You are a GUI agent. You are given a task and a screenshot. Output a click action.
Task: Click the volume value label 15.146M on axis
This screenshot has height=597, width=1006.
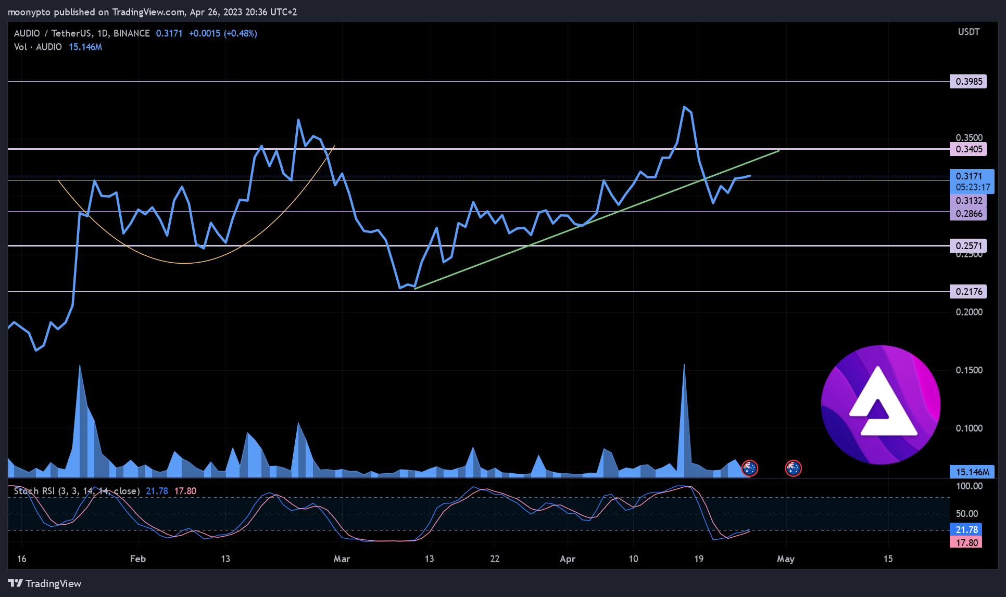tap(972, 472)
